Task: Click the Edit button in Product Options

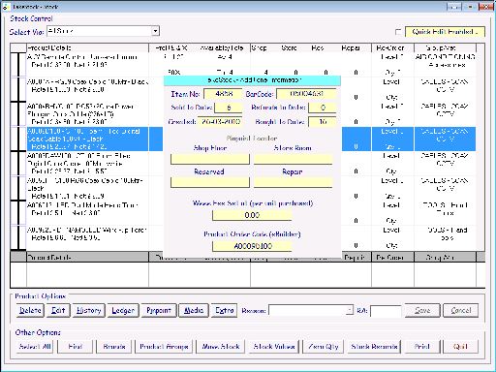Action: 58,310
